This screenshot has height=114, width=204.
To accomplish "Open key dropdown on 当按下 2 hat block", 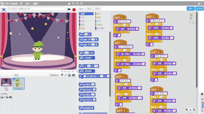I will click(x=124, y=43).
